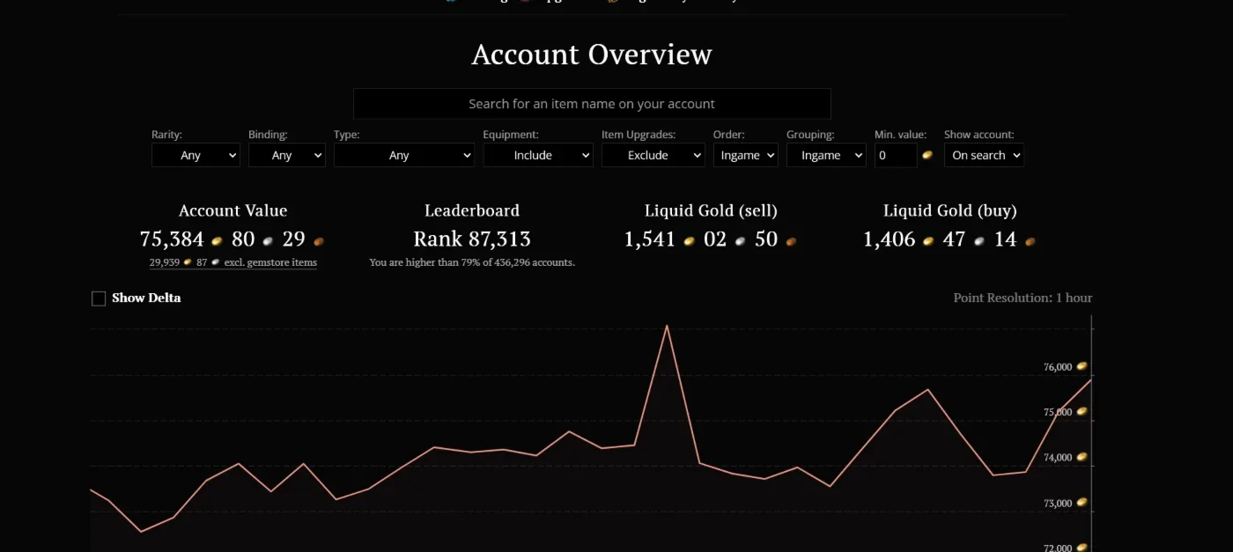Click the Liquid Gold (sell) heading

(711, 210)
